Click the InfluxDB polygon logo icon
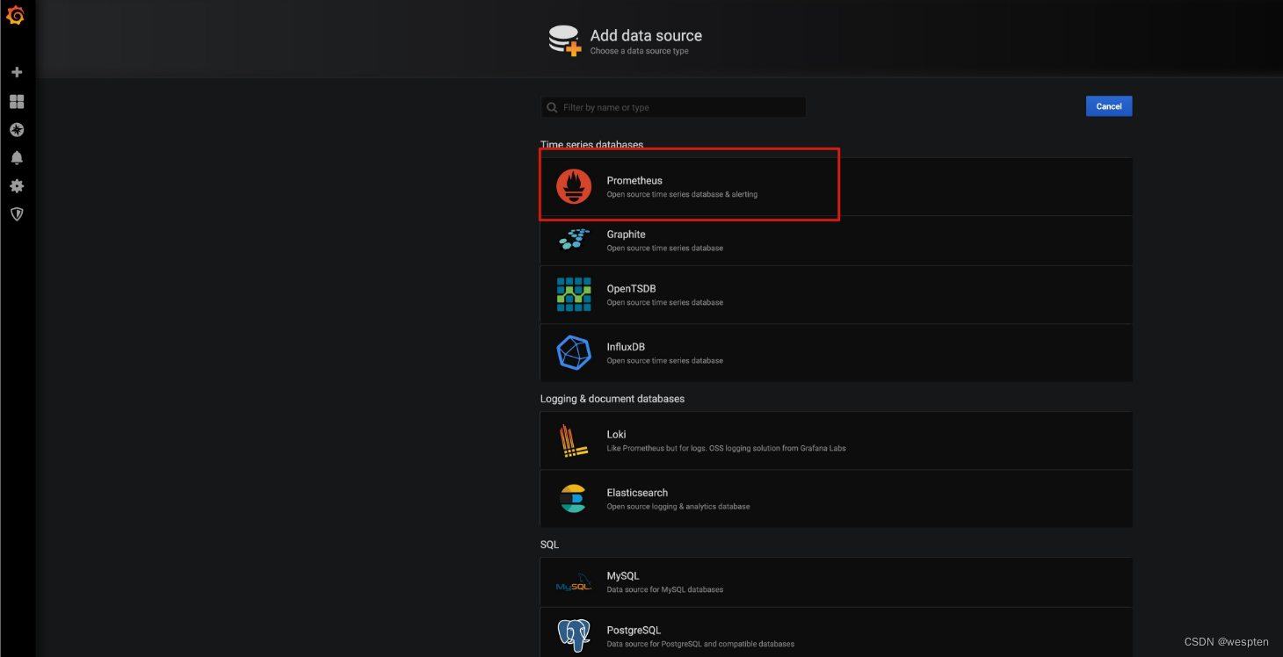This screenshot has height=657, width=1283. tap(574, 352)
